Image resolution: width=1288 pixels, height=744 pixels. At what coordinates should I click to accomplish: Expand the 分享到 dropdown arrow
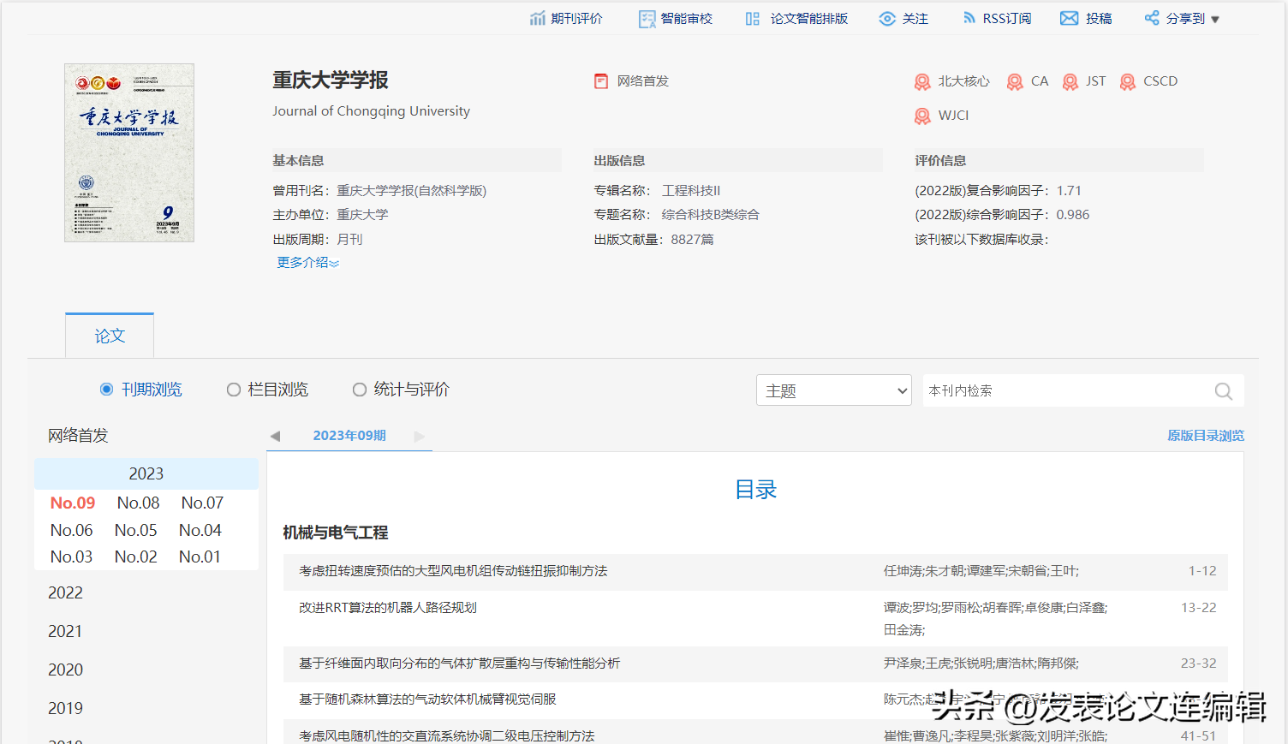1215,20
